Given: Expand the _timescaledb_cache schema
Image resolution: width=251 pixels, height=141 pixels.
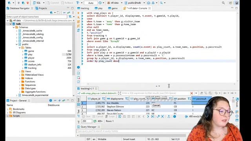Looking at the screenshot, I should [x=16, y=31].
